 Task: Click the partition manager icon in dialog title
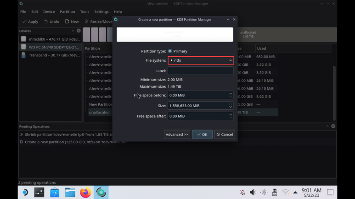click(x=116, y=19)
